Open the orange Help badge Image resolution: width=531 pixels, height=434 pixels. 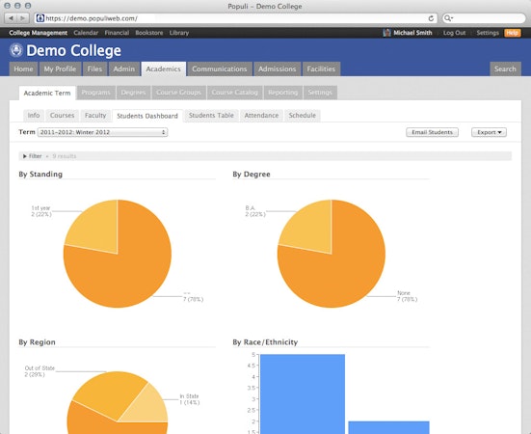point(513,33)
